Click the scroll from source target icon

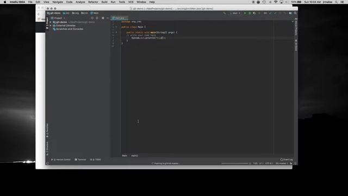[x=92, y=18]
